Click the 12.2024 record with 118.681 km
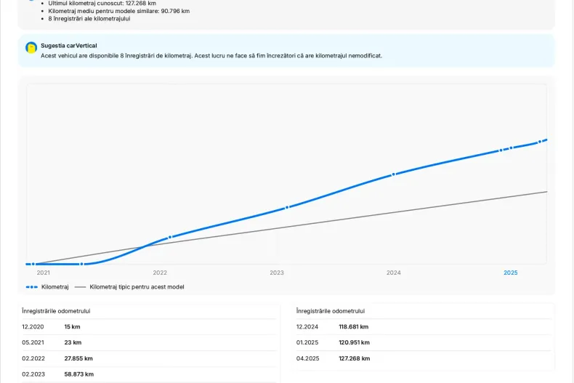574x383 pixels. [x=424, y=327]
